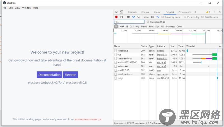This screenshot has width=224, height=127.
Task: Click the green waterfall bar for vue request
Action: pos(214,55)
